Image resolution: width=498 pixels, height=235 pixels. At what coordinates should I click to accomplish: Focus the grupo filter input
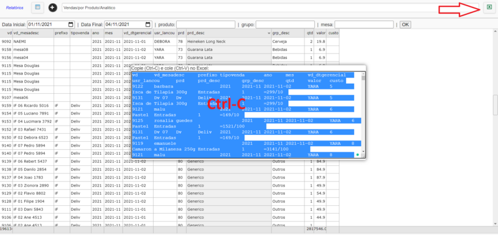[285, 24]
